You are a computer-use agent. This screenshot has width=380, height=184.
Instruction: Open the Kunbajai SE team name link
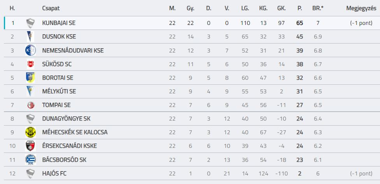pos(59,23)
